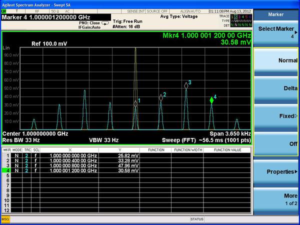Click the Marker 4 frequency entry field
This screenshot has width=300, height=225.
point(55,17)
